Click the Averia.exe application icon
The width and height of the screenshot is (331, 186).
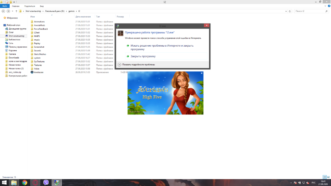[32, 72]
